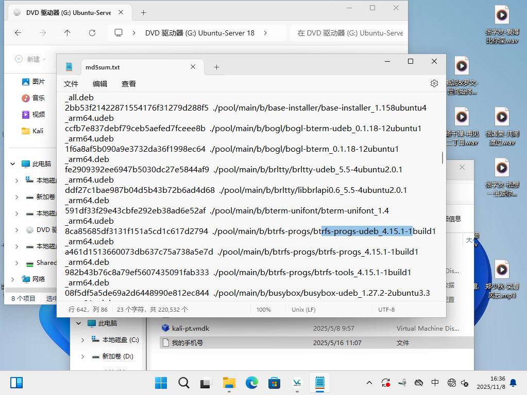Open Task View on taskbar
This screenshot has width=527, height=395.
(206, 383)
